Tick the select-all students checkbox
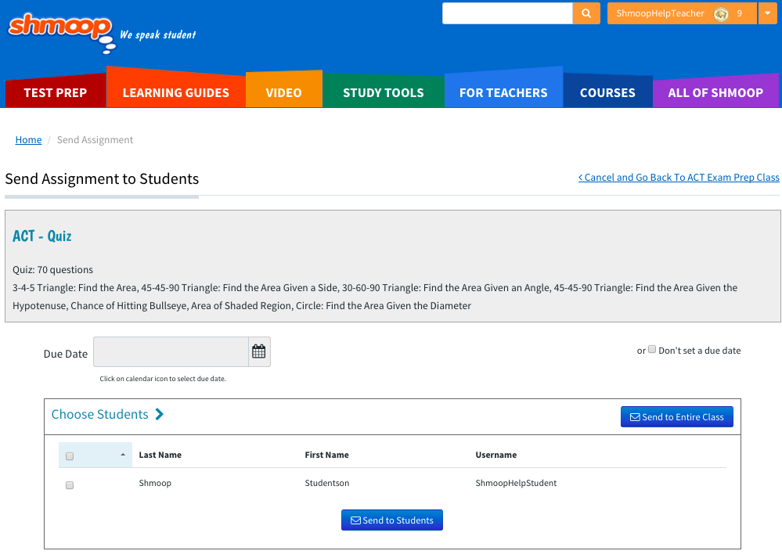The height and width of the screenshot is (558, 782). tap(70, 455)
